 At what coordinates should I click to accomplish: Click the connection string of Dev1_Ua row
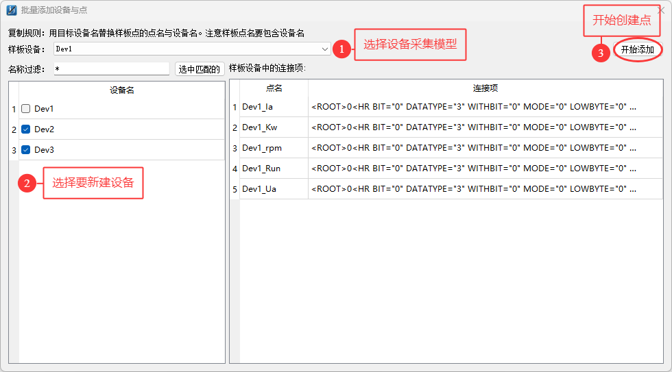click(485, 189)
